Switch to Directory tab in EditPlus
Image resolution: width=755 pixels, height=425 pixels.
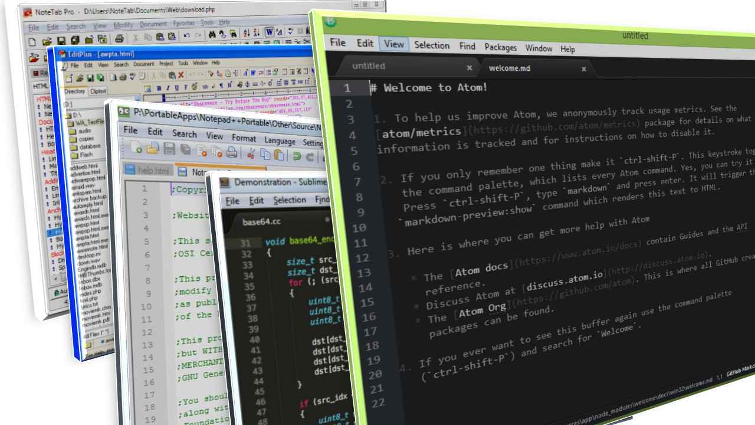pos(74,91)
